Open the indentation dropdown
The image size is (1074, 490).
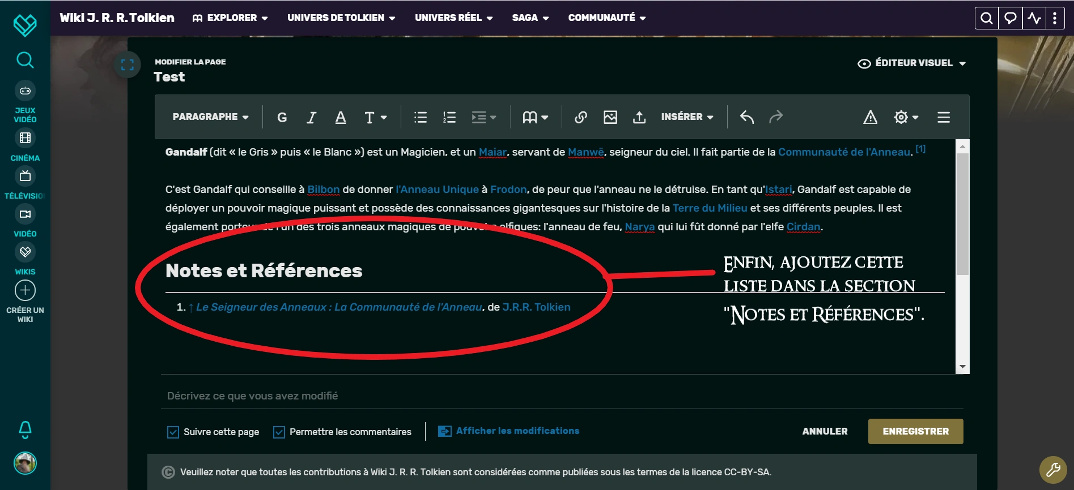click(484, 117)
